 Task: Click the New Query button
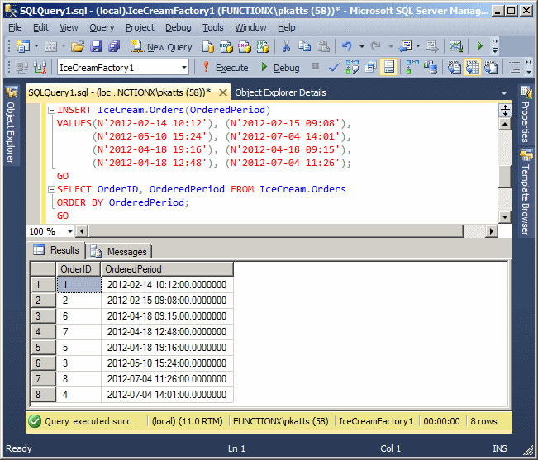pyautogui.click(x=161, y=46)
